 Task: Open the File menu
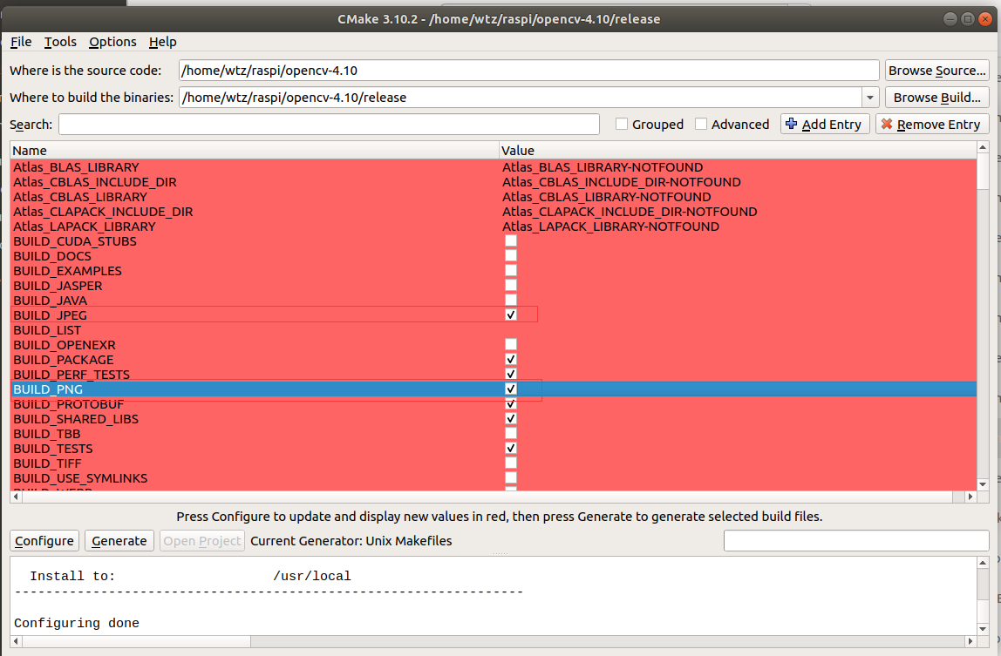coord(20,41)
